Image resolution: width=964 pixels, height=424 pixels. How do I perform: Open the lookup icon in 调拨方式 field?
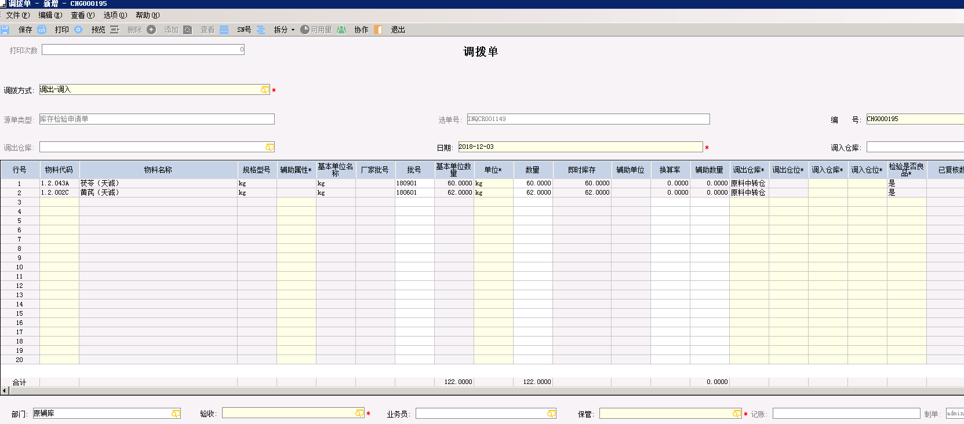(265, 90)
